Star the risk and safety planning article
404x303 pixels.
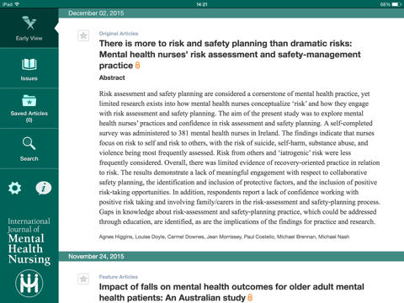83,35
